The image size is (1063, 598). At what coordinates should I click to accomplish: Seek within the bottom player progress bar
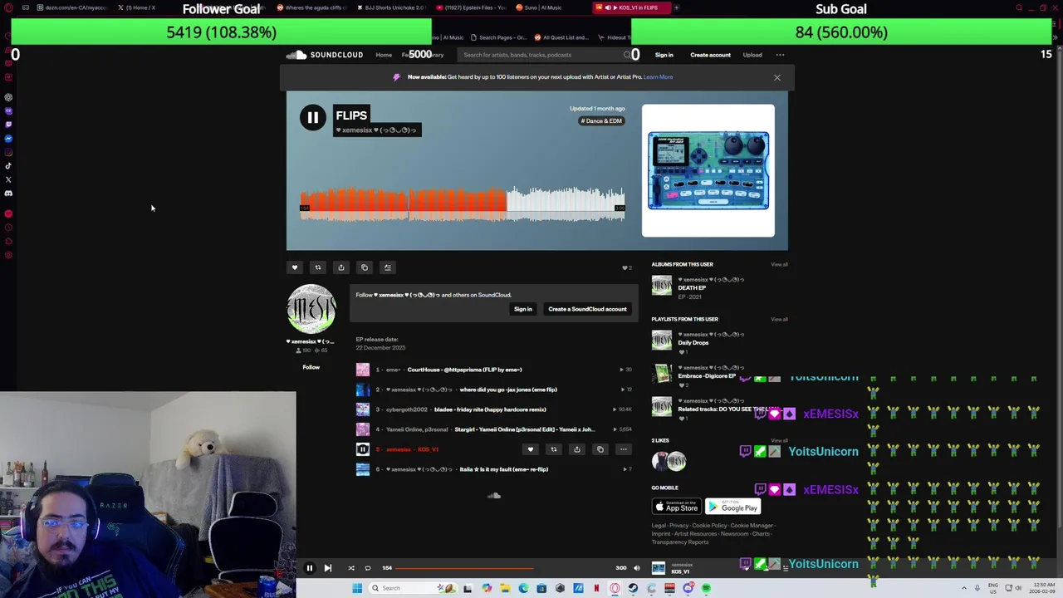[x=505, y=568]
